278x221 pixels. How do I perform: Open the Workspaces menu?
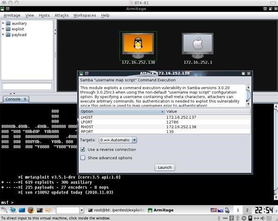(x=85, y=16)
